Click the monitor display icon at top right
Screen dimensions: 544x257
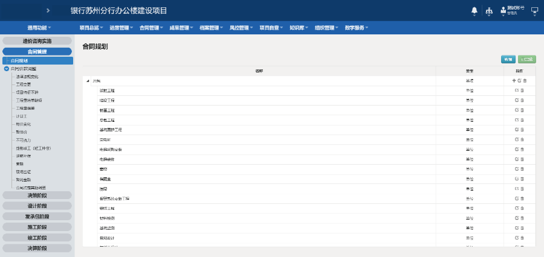click(534, 11)
